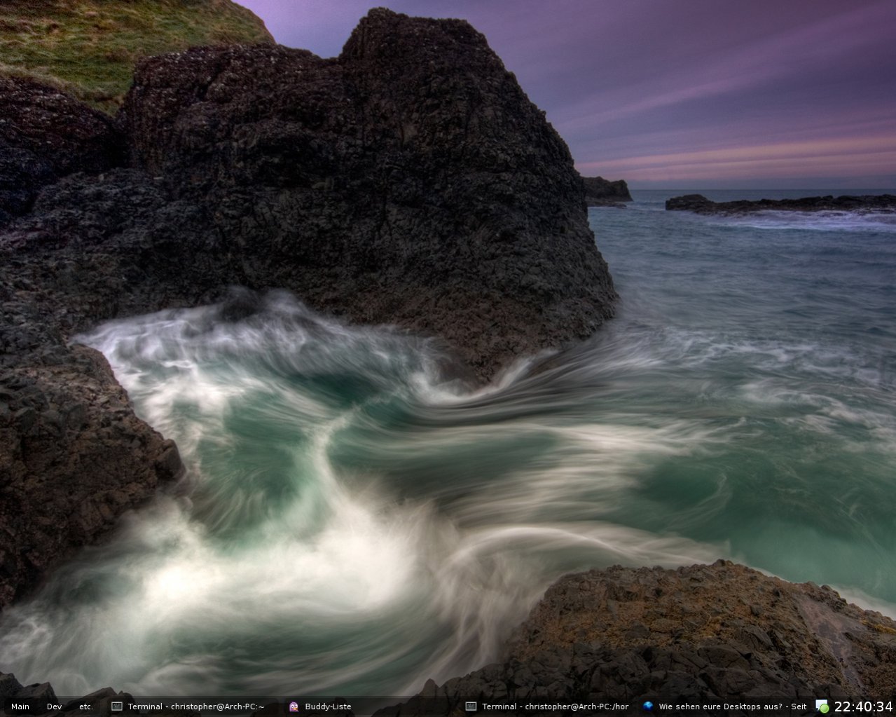Click the grassy hillside on the wallpaper

[x=105, y=42]
